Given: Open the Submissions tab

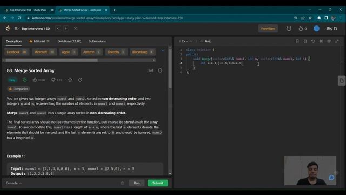Looking at the screenshot, I should click(x=97, y=41).
